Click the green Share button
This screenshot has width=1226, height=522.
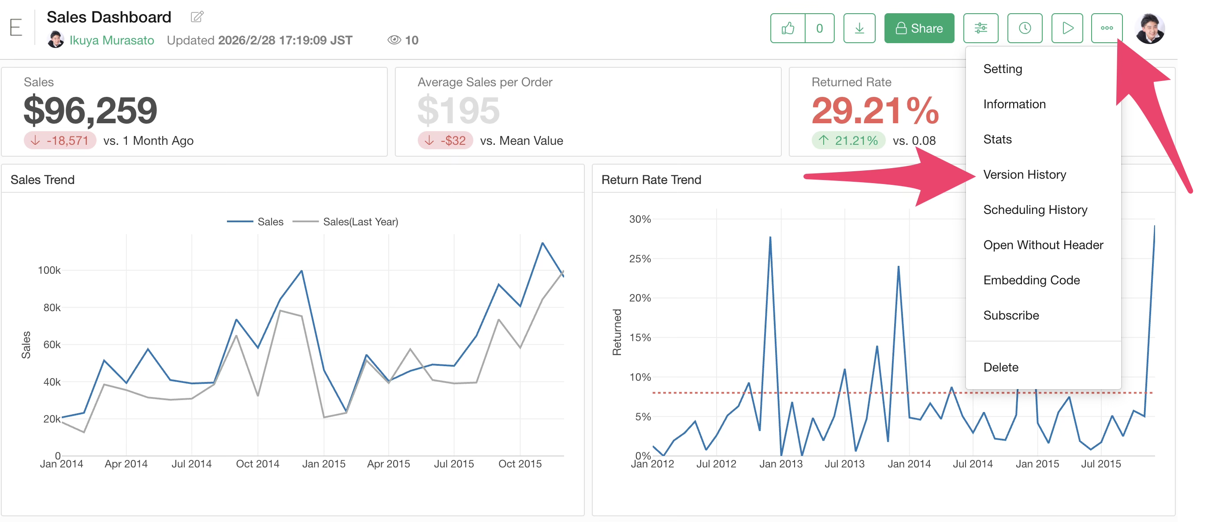pos(919,29)
